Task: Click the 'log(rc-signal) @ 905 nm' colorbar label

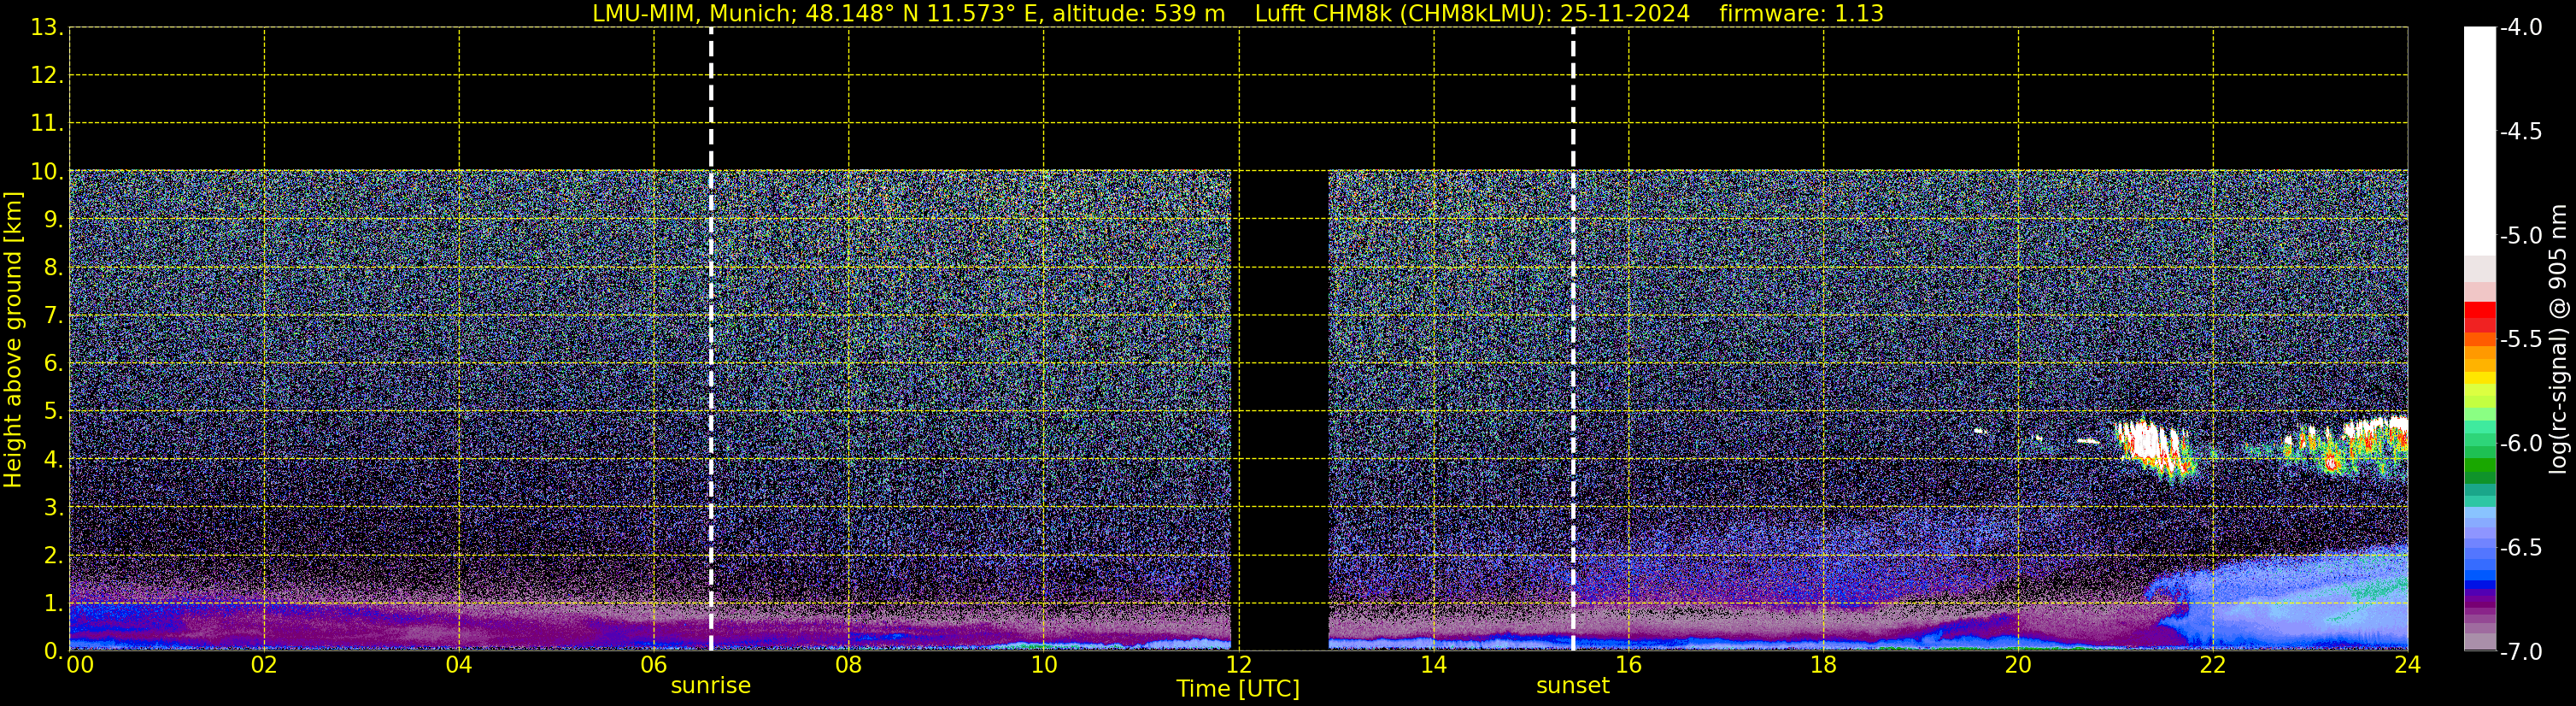Action: (x=2559, y=339)
